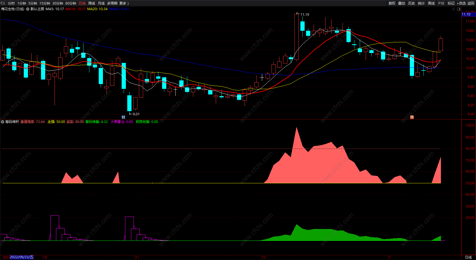476x260 pixels.
Task: Activate the 画线 drawing tool button
Action: [431, 3]
